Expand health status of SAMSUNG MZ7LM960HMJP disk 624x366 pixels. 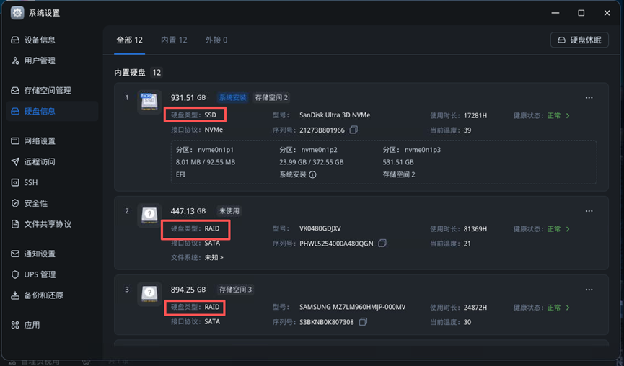pyautogui.click(x=568, y=308)
